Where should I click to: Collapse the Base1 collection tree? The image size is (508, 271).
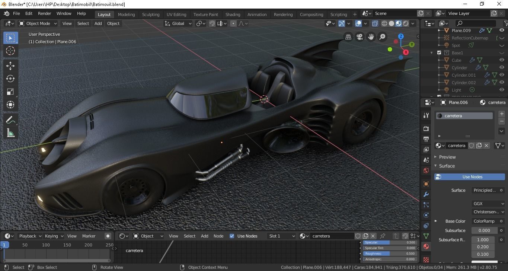pos(432,53)
